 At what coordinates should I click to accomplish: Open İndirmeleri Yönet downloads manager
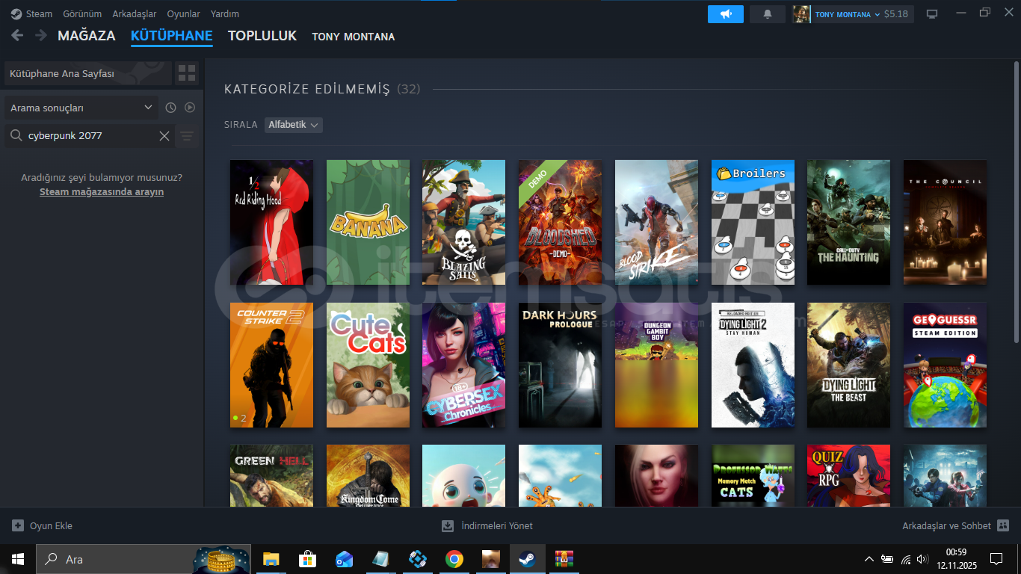487,525
